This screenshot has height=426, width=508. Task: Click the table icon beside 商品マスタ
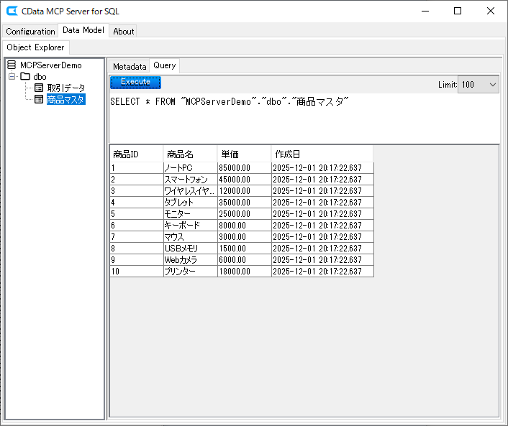(x=39, y=99)
